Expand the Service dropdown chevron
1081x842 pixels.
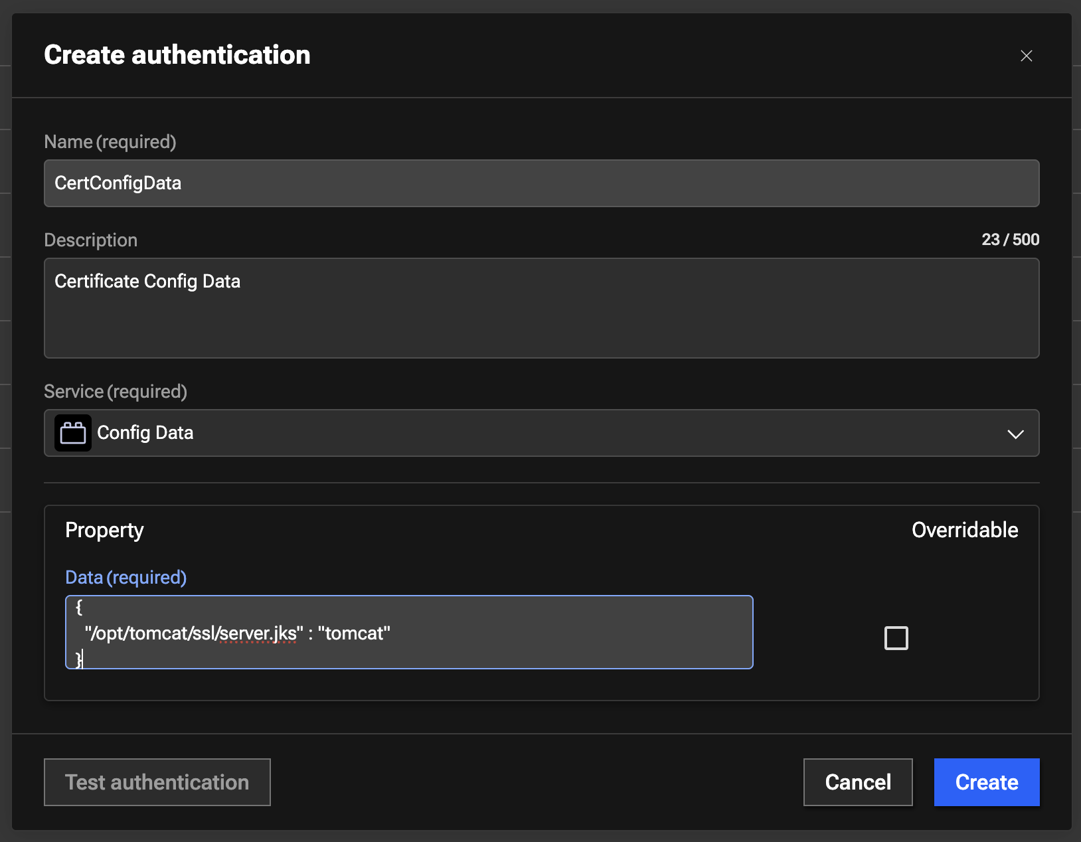coord(1015,434)
